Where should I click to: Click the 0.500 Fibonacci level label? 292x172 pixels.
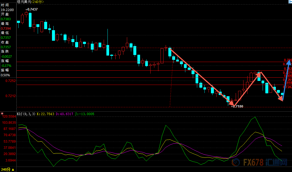click(288, 76)
